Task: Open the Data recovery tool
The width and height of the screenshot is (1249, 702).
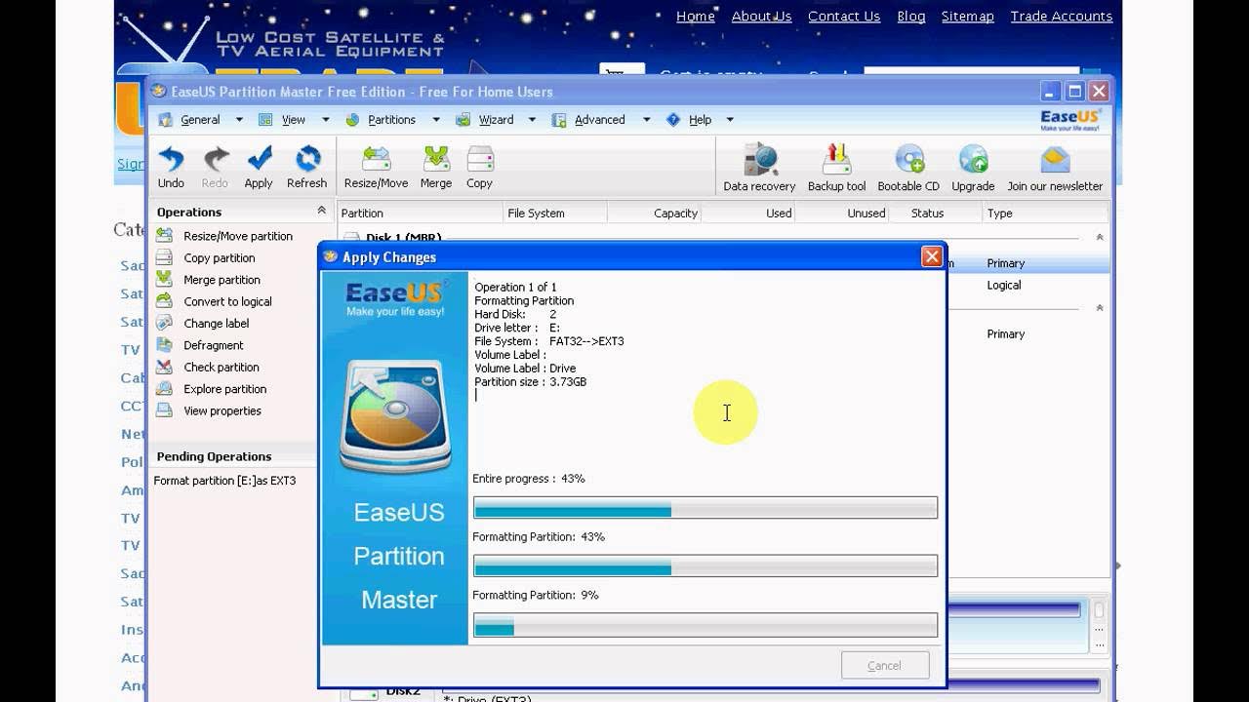Action: pyautogui.click(x=759, y=160)
